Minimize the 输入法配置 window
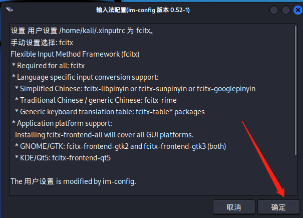This screenshot has height=218, width=303. [274, 10]
